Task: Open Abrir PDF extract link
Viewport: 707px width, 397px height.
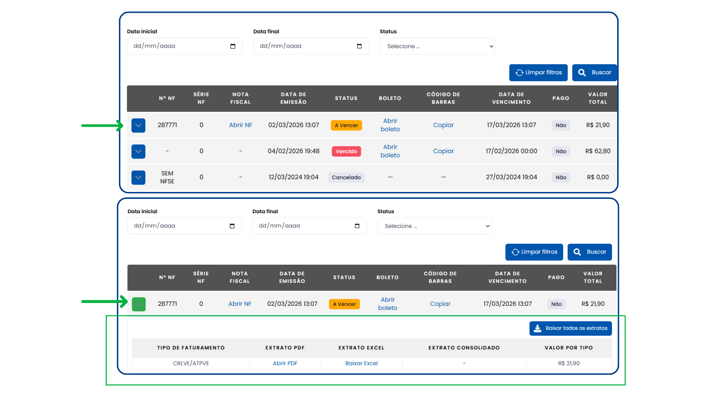Action: (285, 363)
